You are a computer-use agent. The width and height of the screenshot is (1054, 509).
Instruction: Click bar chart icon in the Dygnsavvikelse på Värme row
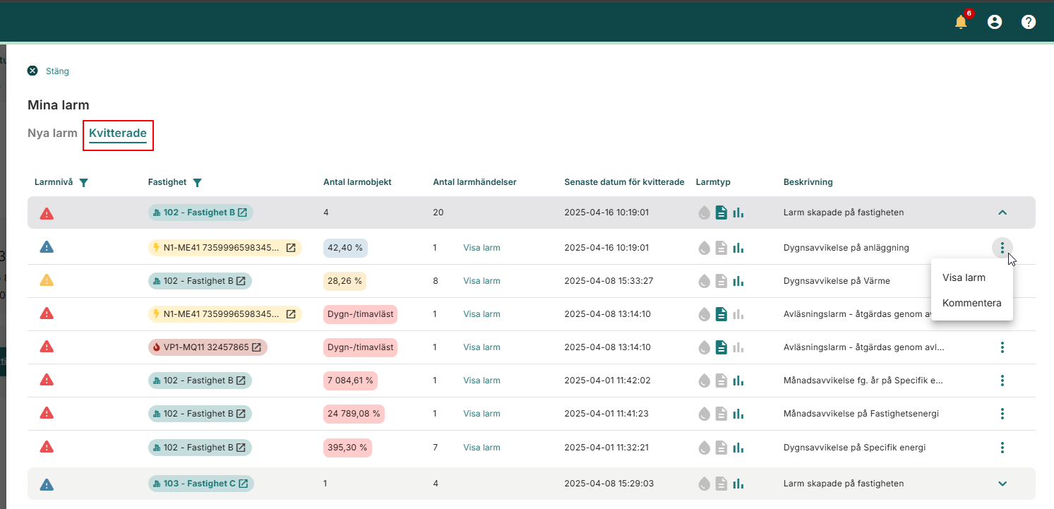tap(738, 281)
